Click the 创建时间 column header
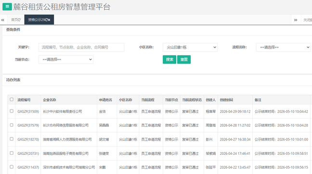Screen dimensions: 312x174 [226, 99]
